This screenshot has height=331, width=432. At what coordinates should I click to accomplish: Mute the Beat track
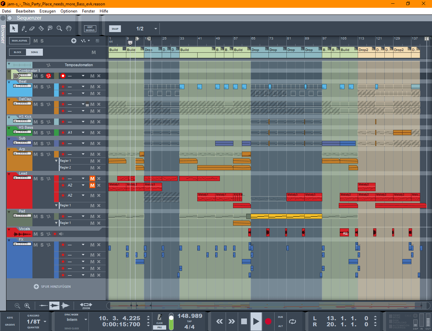tap(35, 87)
